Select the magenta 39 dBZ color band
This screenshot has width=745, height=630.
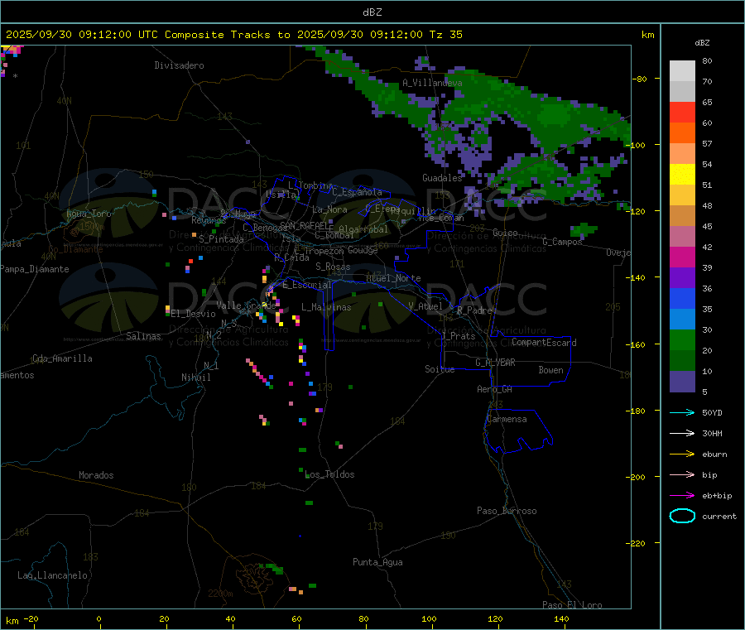point(682,257)
